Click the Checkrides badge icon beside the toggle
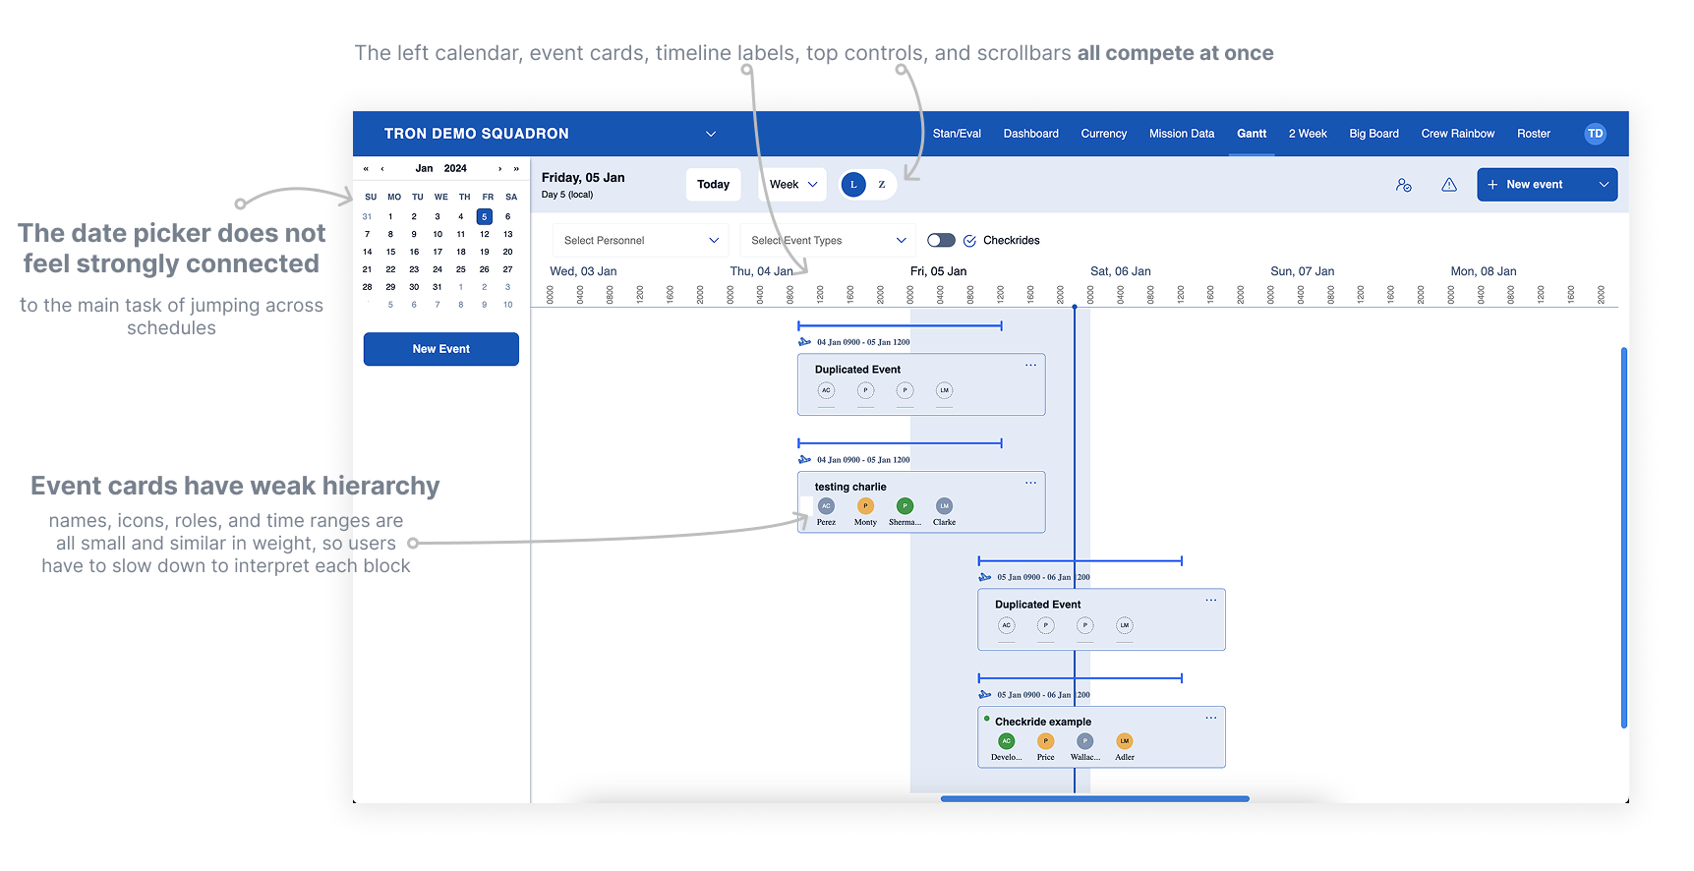This screenshot has height=871, width=1694. pos(969,241)
